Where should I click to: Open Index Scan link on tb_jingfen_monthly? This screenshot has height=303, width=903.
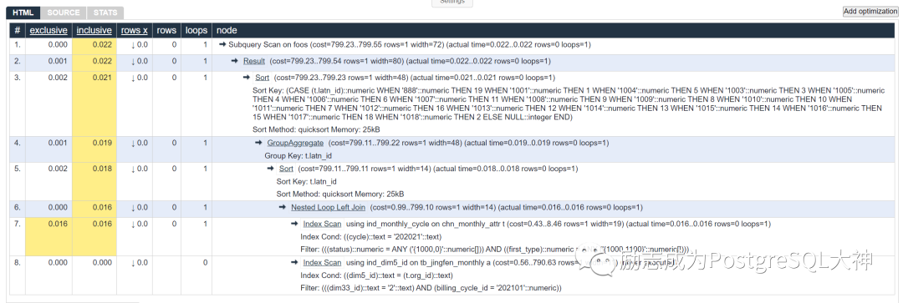click(323, 263)
